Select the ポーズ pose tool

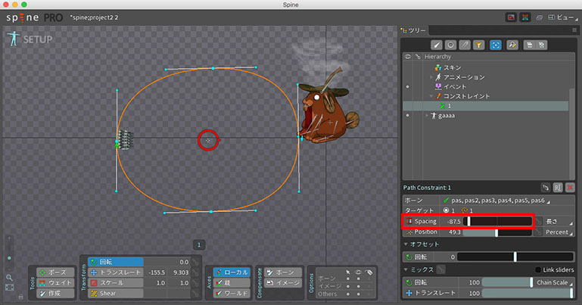click(x=55, y=272)
